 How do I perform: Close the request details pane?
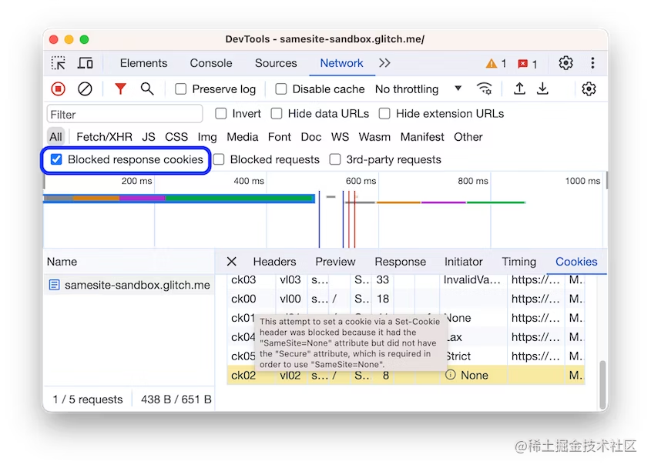click(232, 262)
